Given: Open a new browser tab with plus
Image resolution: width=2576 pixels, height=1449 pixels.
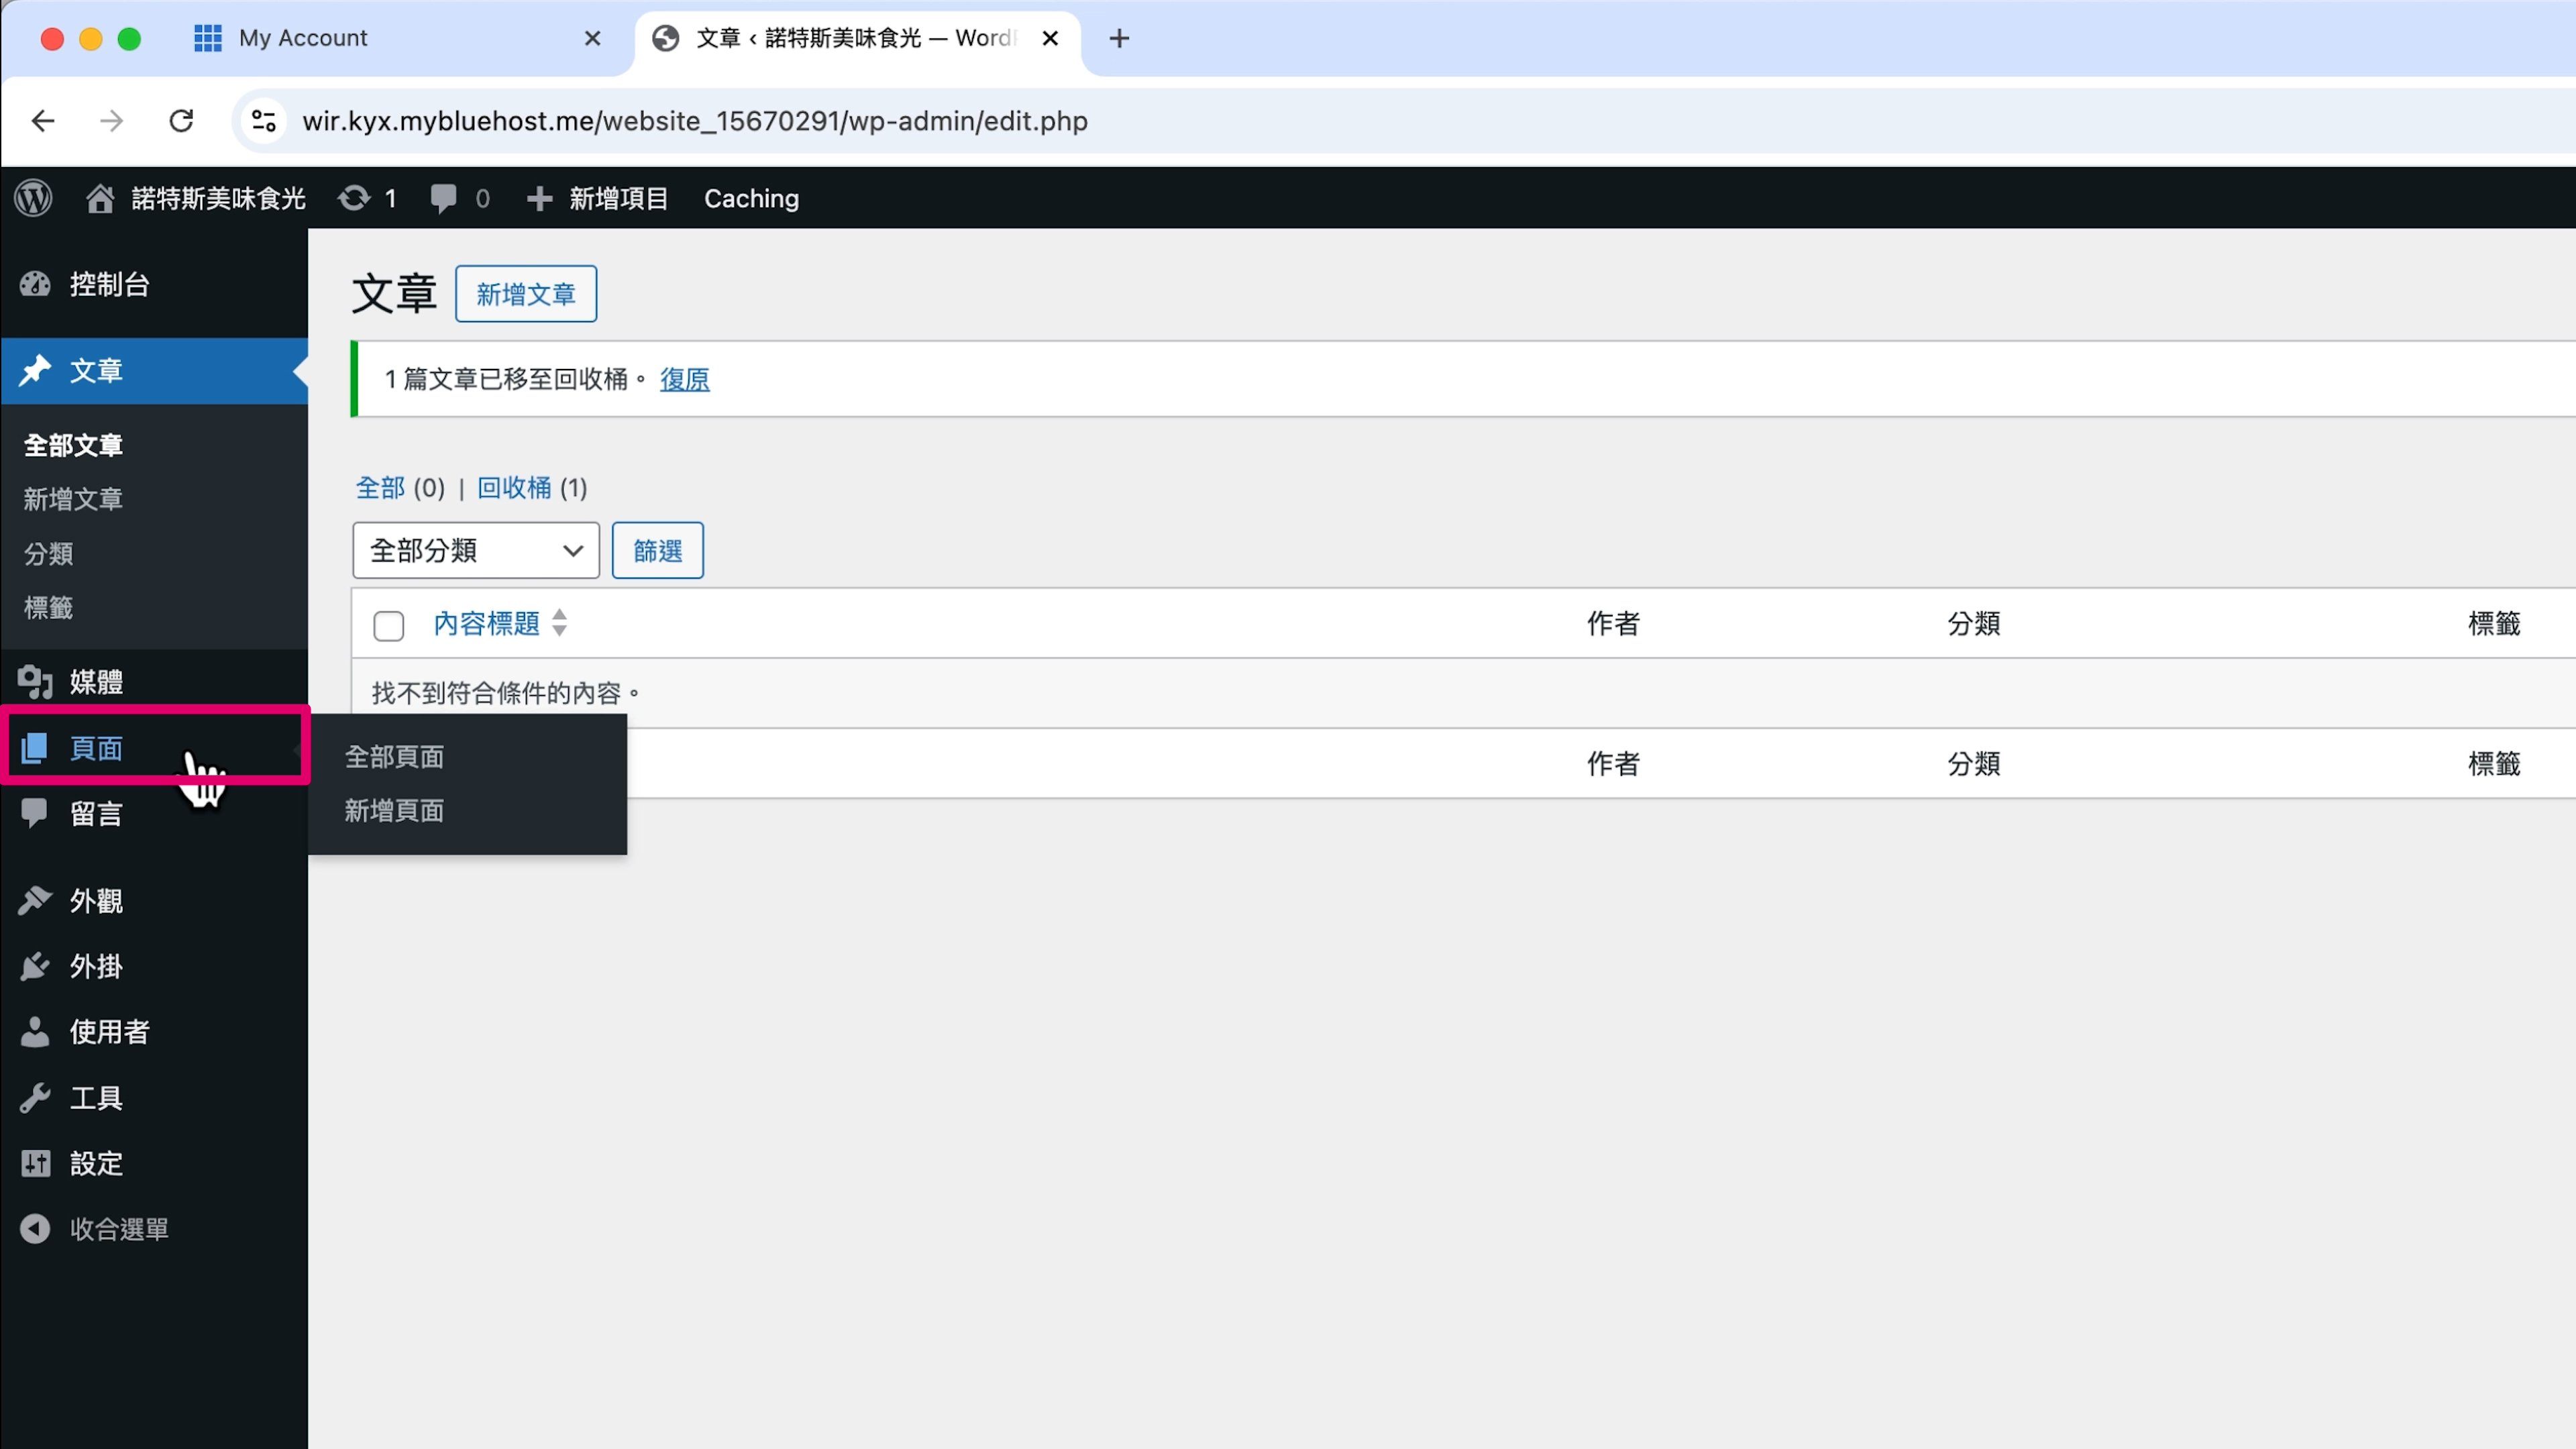Looking at the screenshot, I should (1119, 38).
